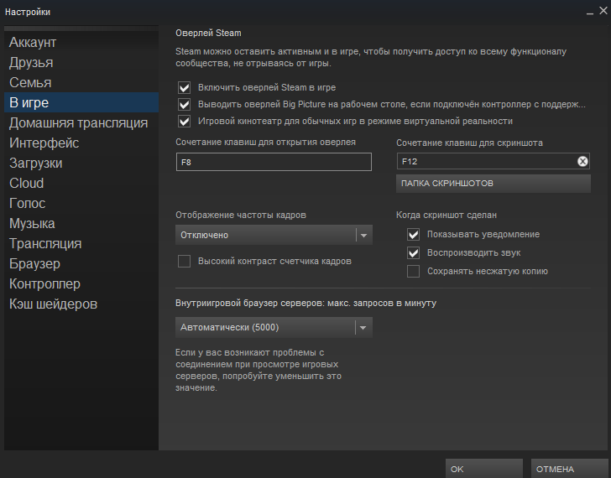The height and width of the screenshot is (478, 611).
Task: Select the 'В игре' settings section
Action: tap(81, 102)
